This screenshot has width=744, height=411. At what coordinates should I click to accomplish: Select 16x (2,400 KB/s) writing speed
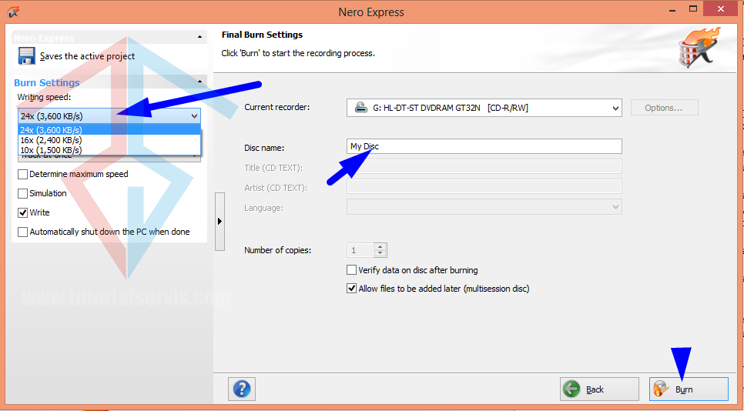(109, 140)
